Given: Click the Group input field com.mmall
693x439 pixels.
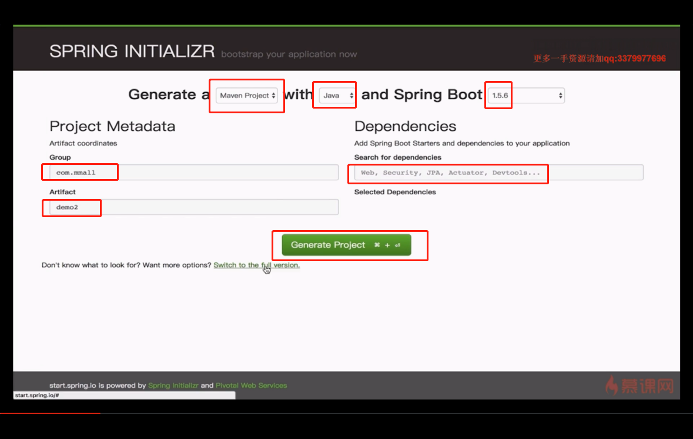Looking at the screenshot, I should (x=194, y=173).
